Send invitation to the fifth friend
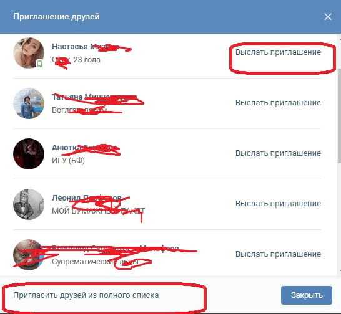The height and width of the screenshot is (314, 341). 278,254
